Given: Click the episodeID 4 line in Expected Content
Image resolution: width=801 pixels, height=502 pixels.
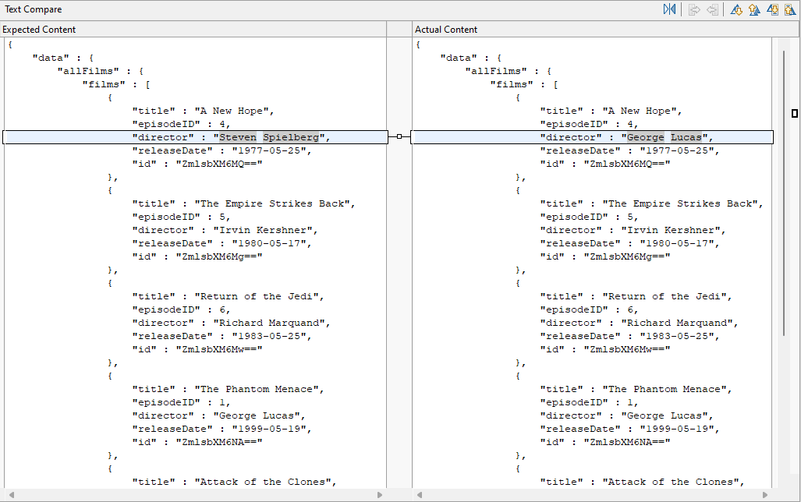Looking at the screenshot, I should click(x=179, y=123).
